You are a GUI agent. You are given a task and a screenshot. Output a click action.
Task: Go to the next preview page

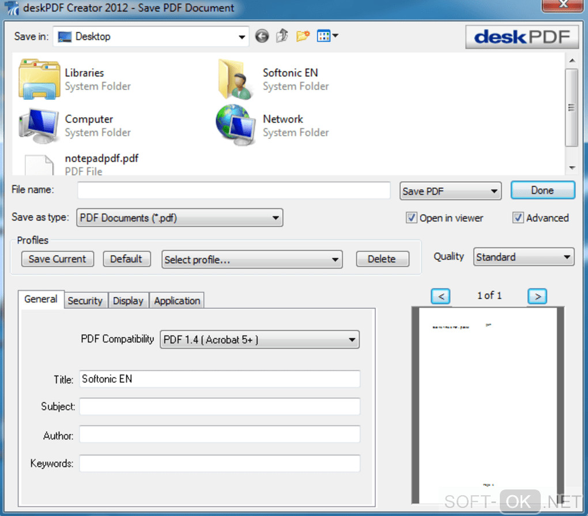pyautogui.click(x=537, y=296)
